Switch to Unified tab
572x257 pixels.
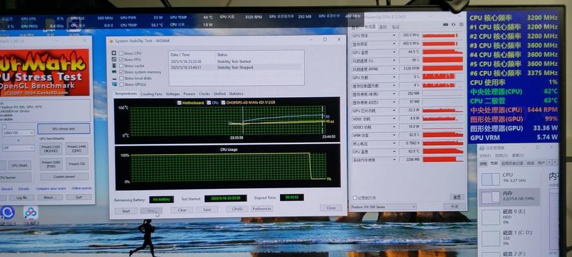(x=219, y=94)
